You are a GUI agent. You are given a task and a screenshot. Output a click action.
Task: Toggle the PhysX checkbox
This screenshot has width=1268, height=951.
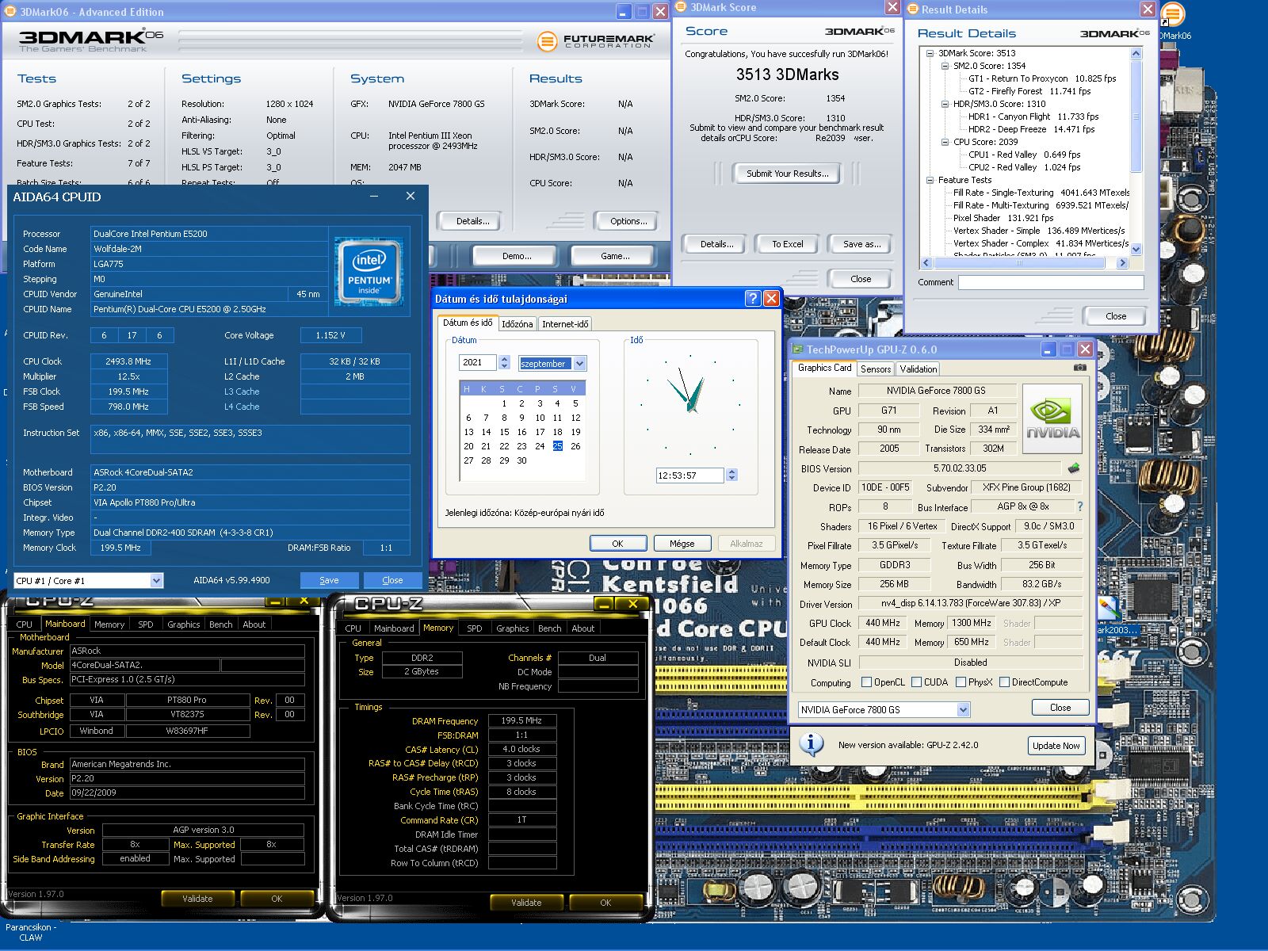(961, 682)
